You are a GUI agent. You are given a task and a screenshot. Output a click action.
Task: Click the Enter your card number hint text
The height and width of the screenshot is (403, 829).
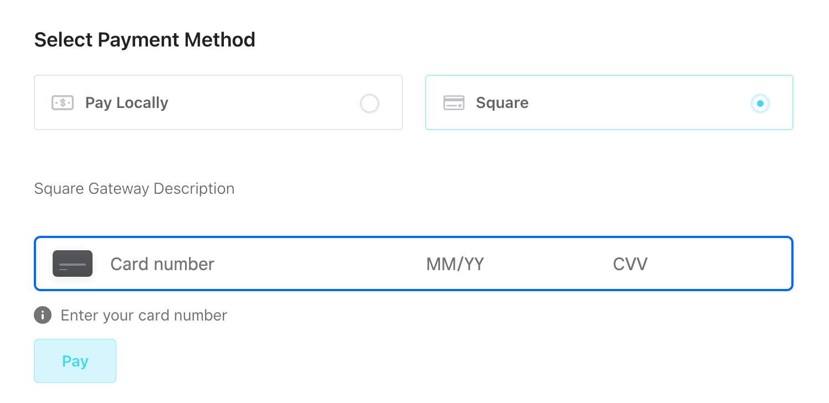[144, 316]
